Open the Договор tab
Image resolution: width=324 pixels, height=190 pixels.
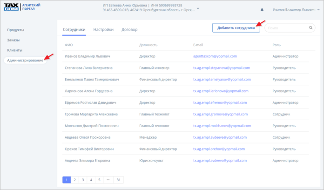129,29
